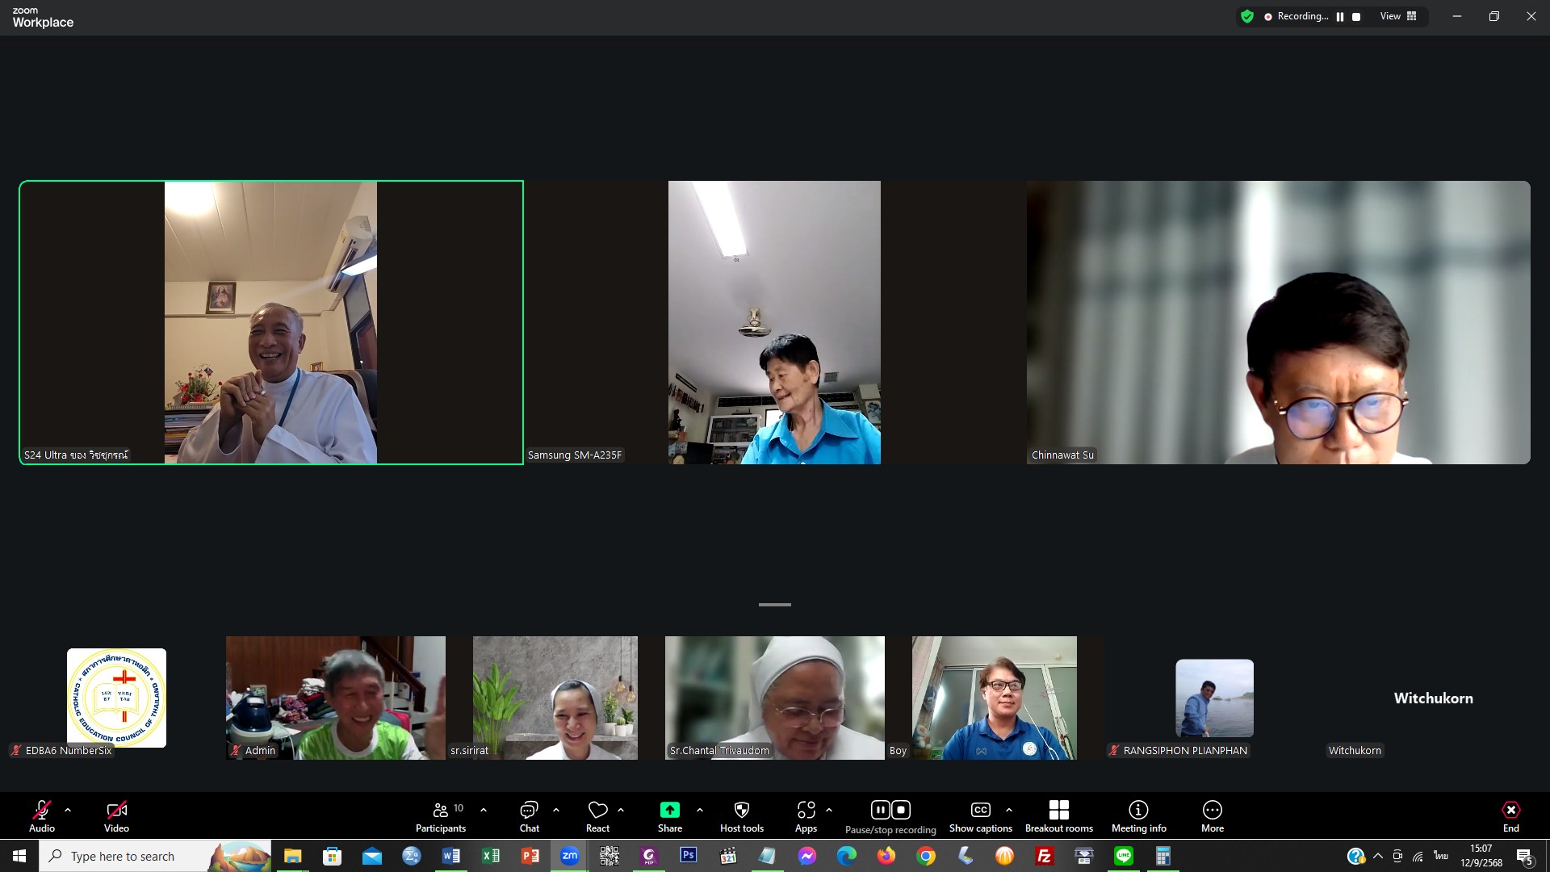Expand the arrow next to Participants
The height and width of the screenshot is (872, 1550).
point(484,809)
